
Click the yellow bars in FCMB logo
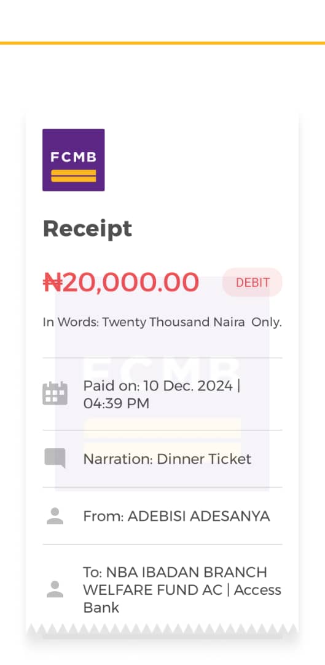tap(74, 175)
